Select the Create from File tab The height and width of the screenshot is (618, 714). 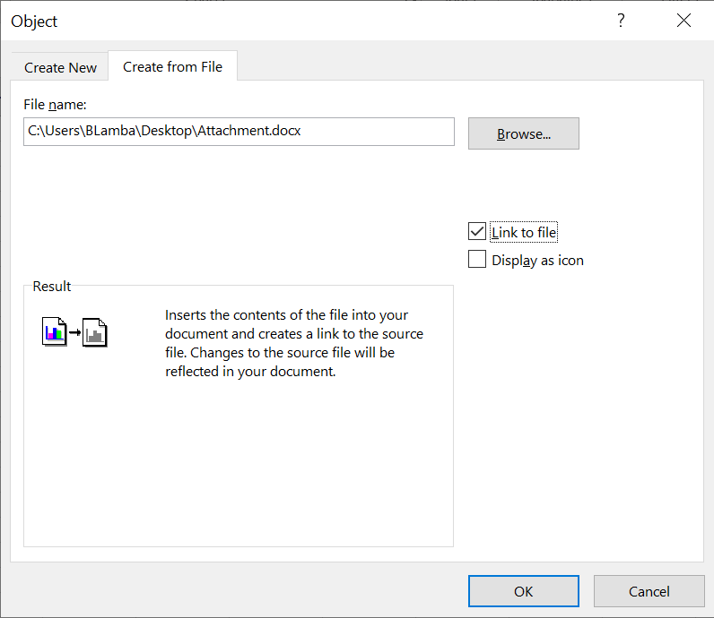[172, 66]
